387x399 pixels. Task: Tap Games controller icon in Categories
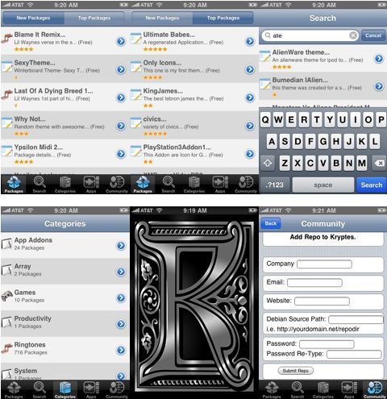pos(6,296)
